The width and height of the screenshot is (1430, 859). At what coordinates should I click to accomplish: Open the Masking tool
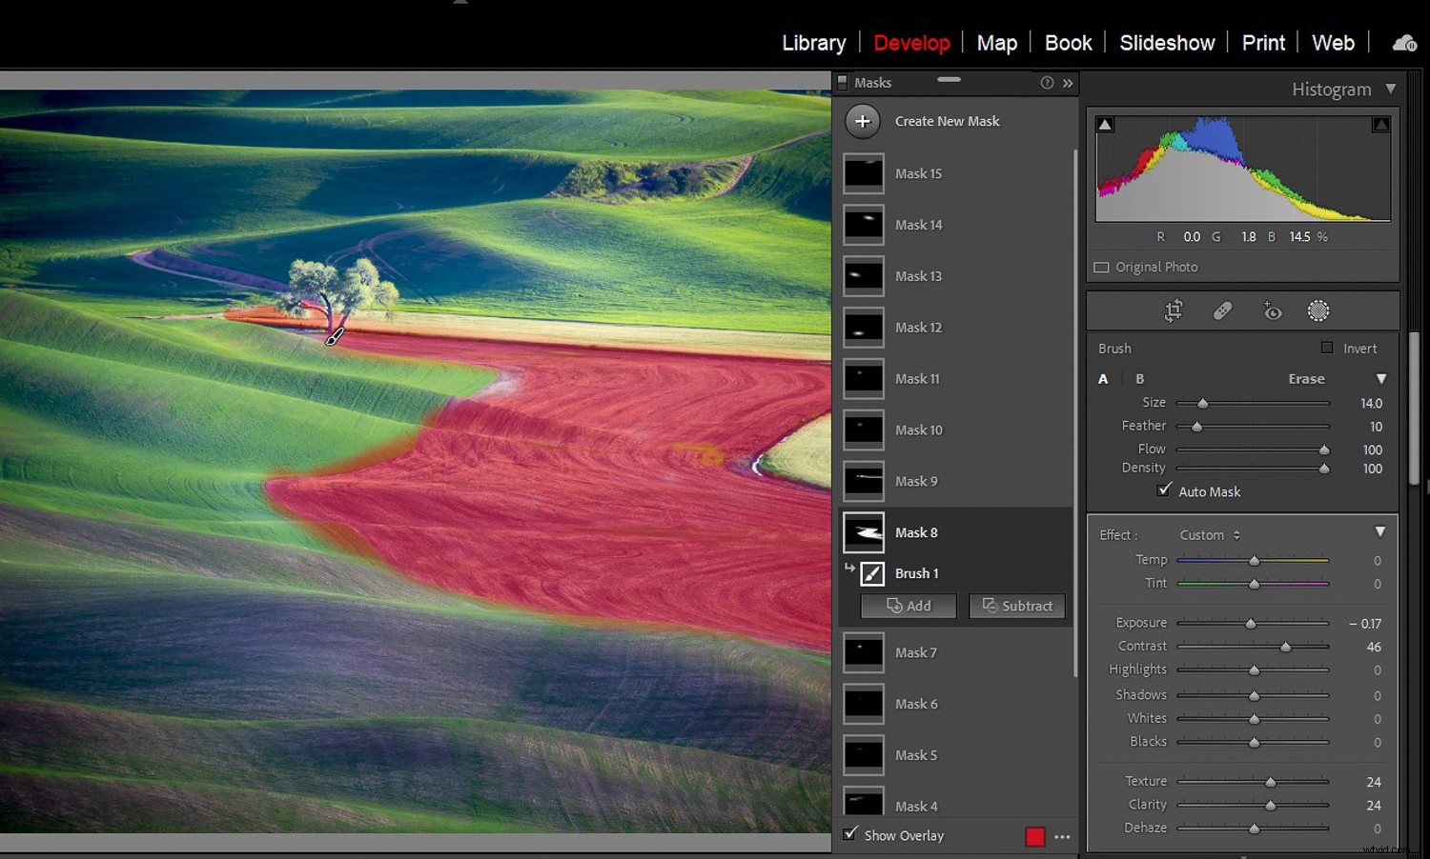[x=1318, y=310]
